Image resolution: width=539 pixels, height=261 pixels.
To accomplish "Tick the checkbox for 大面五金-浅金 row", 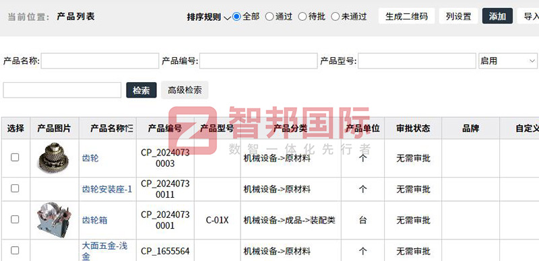I will pyautogui.click(x=15, y=250).
